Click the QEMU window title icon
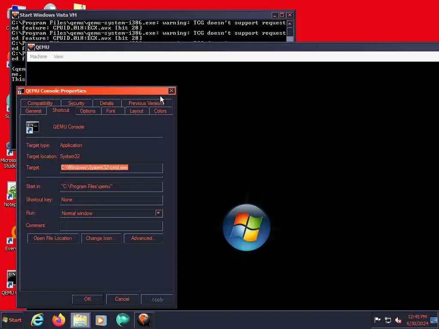439x329 pixels. point(31,47)
